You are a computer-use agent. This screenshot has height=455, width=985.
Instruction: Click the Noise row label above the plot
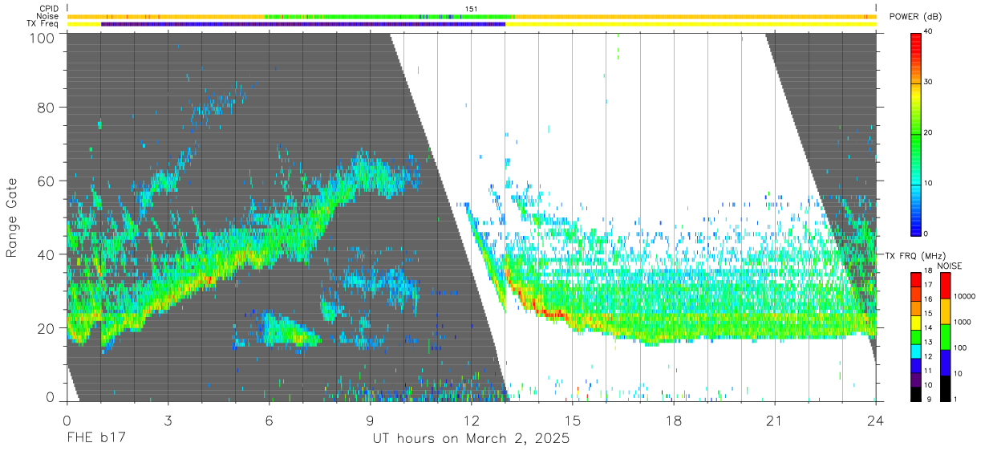(47, 16)
